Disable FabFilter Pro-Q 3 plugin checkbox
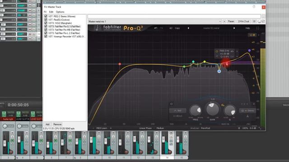 46,26
